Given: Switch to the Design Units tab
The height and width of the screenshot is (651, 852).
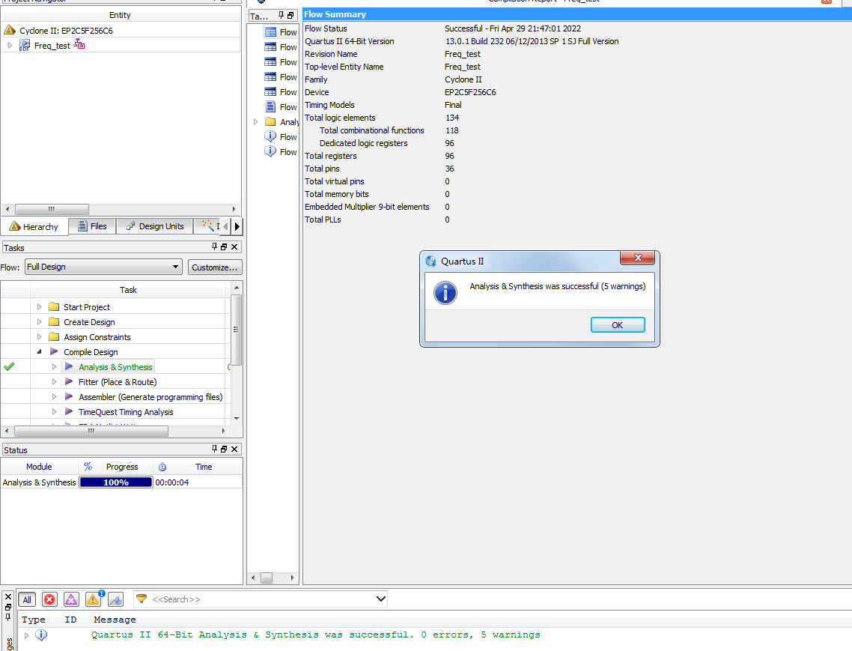Looking at the screenshot, I should pyautogui.click(x=155, y=225).
